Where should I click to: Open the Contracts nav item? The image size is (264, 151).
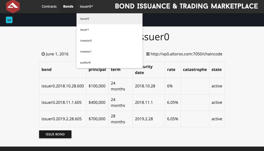(49, 6)
